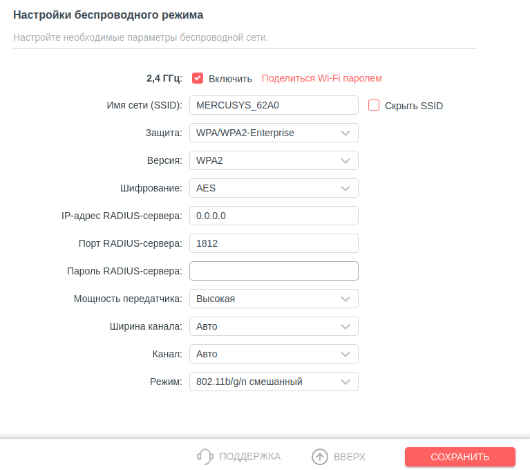The height and width of the screenshot is (470, 530).
Task: Select the Канал dropdown
Action: click(x=274, y=354)
